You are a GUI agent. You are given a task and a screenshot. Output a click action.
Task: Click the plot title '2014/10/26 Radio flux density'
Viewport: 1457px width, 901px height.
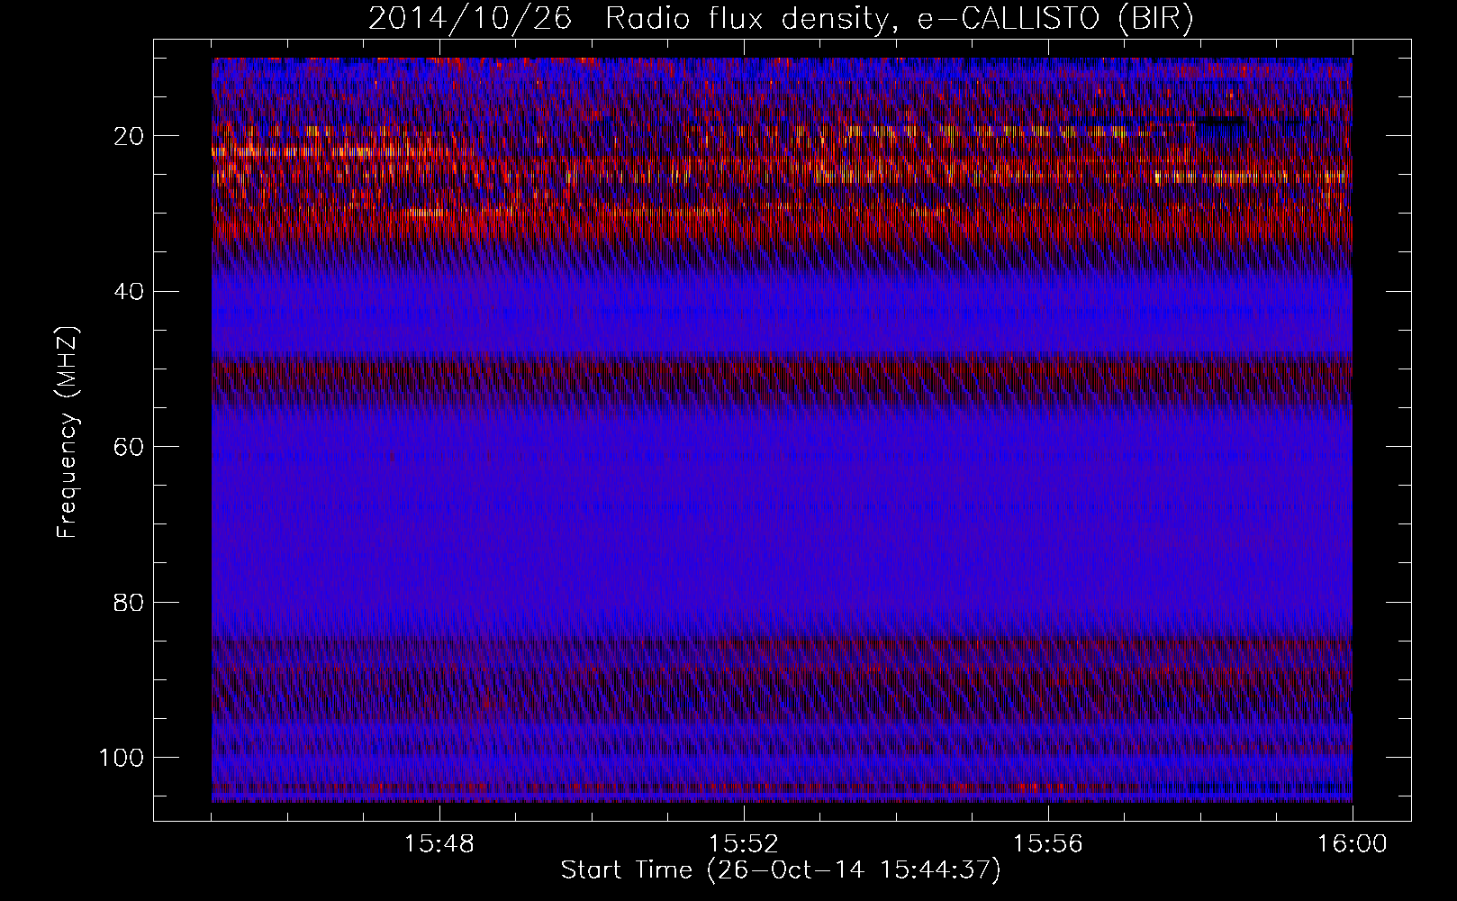781,19
